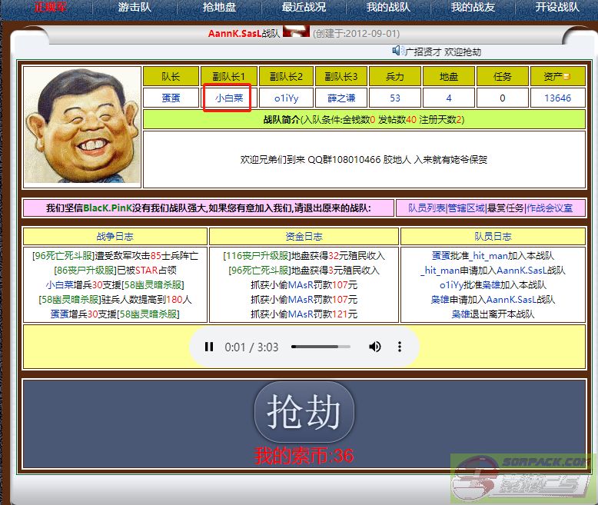
Task: Open the audio player's three-dot options menu
Action: (400, 347)
